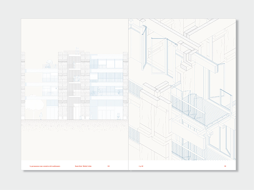This screenshot has width=254, height=190.
Task: Click the blue grid panel on right page's left edge
Action: click(134, 90)
